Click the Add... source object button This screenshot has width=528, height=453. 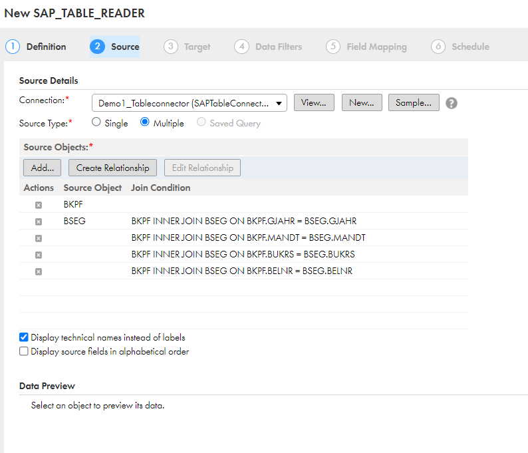[42, 168]
